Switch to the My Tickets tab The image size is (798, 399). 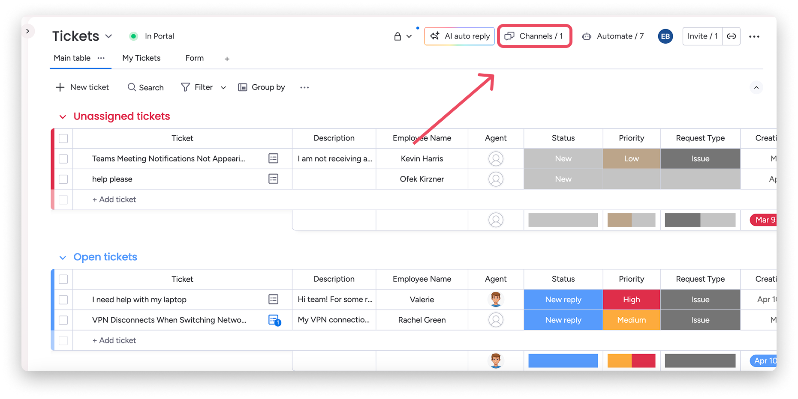(x=141, y=58)
